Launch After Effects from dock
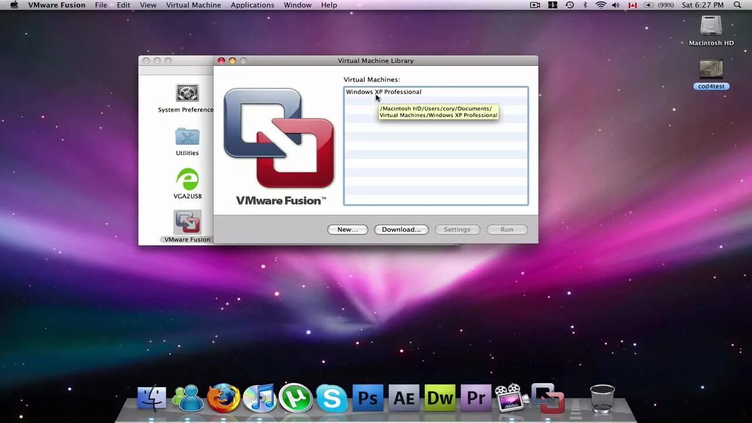 (x=404, y=398)
